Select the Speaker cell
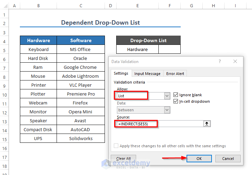This screenshot has width=252, height=175. pyautogui.click(x=38, y=121)
